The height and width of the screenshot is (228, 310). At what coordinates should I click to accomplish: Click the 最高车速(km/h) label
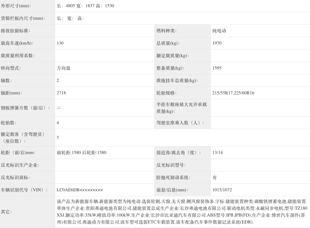pyautogui.click(x=17, y=43)
